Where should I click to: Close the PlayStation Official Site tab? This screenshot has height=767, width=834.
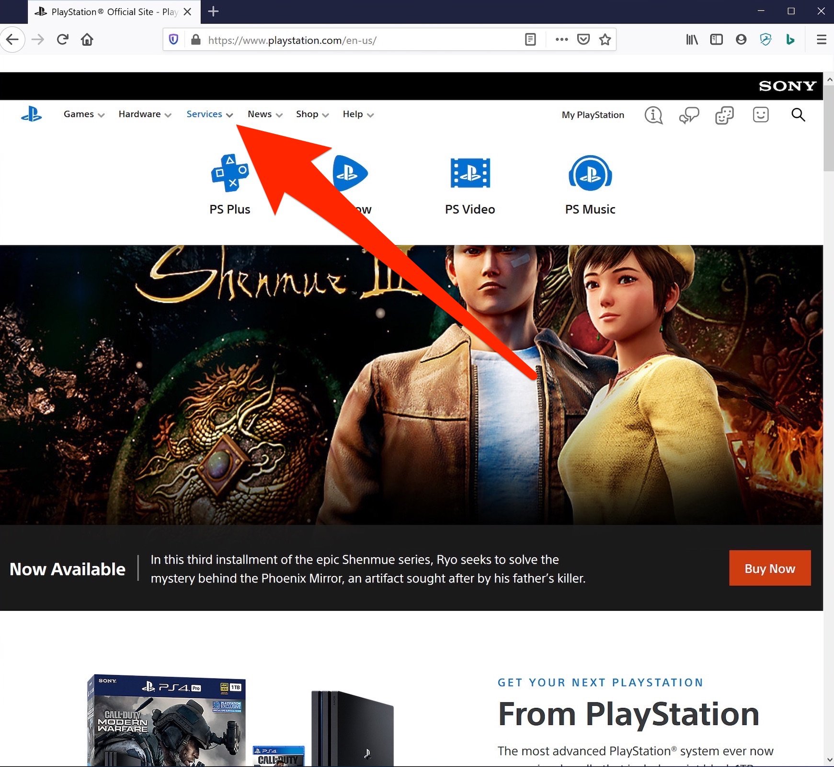pos(188,11)
